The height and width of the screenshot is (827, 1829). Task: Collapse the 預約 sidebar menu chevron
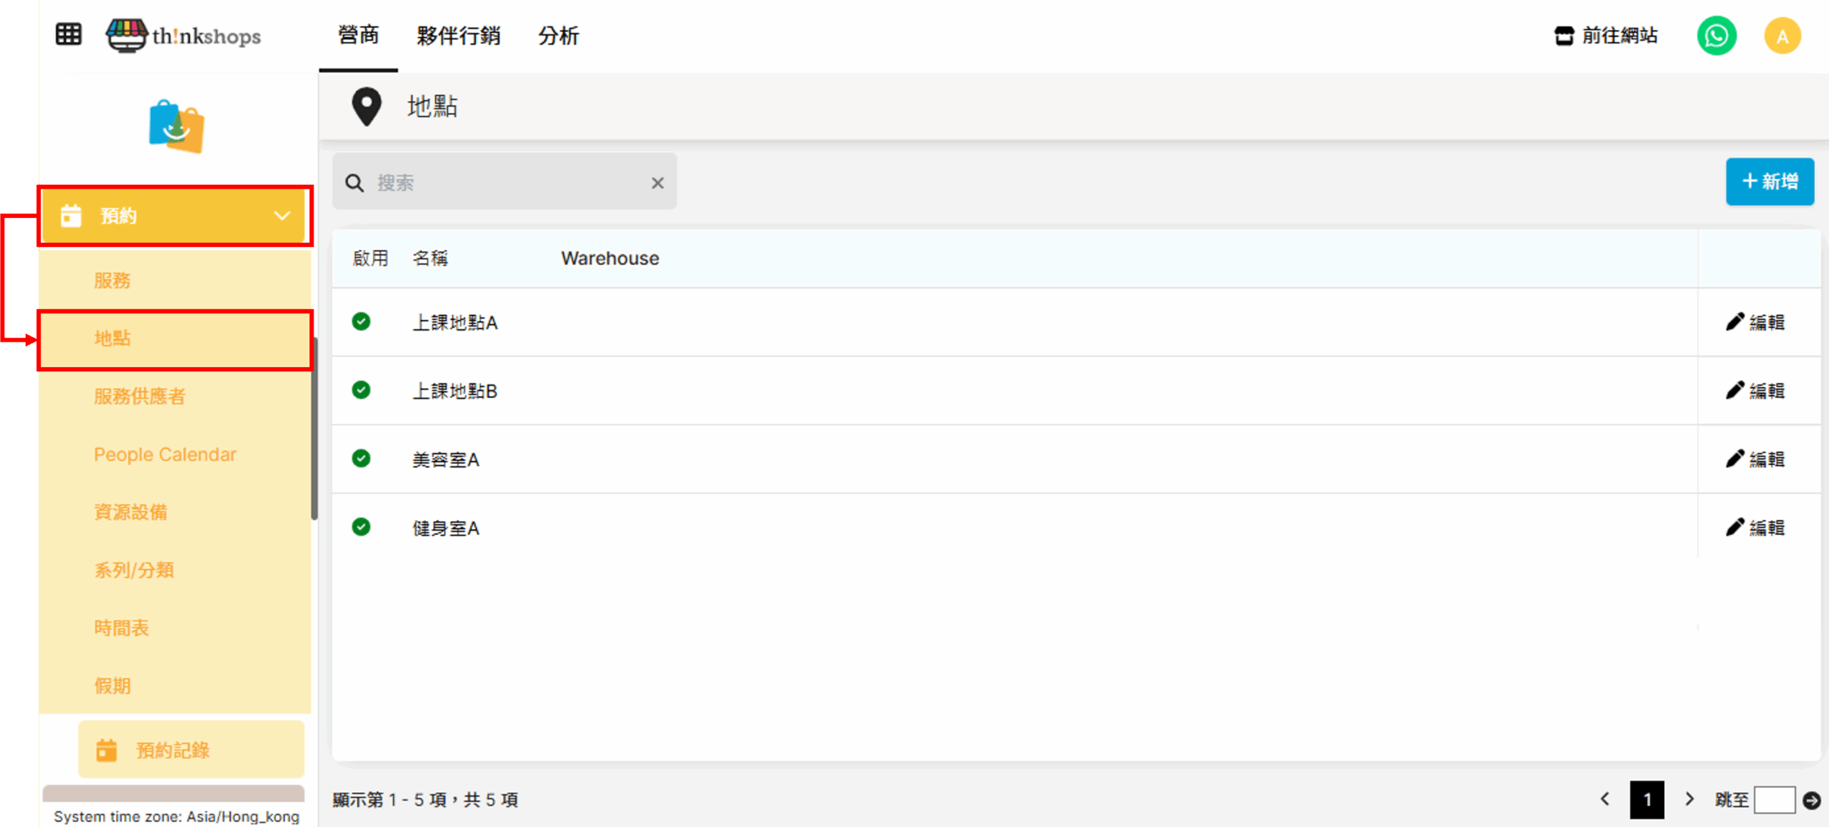(282, 216)
